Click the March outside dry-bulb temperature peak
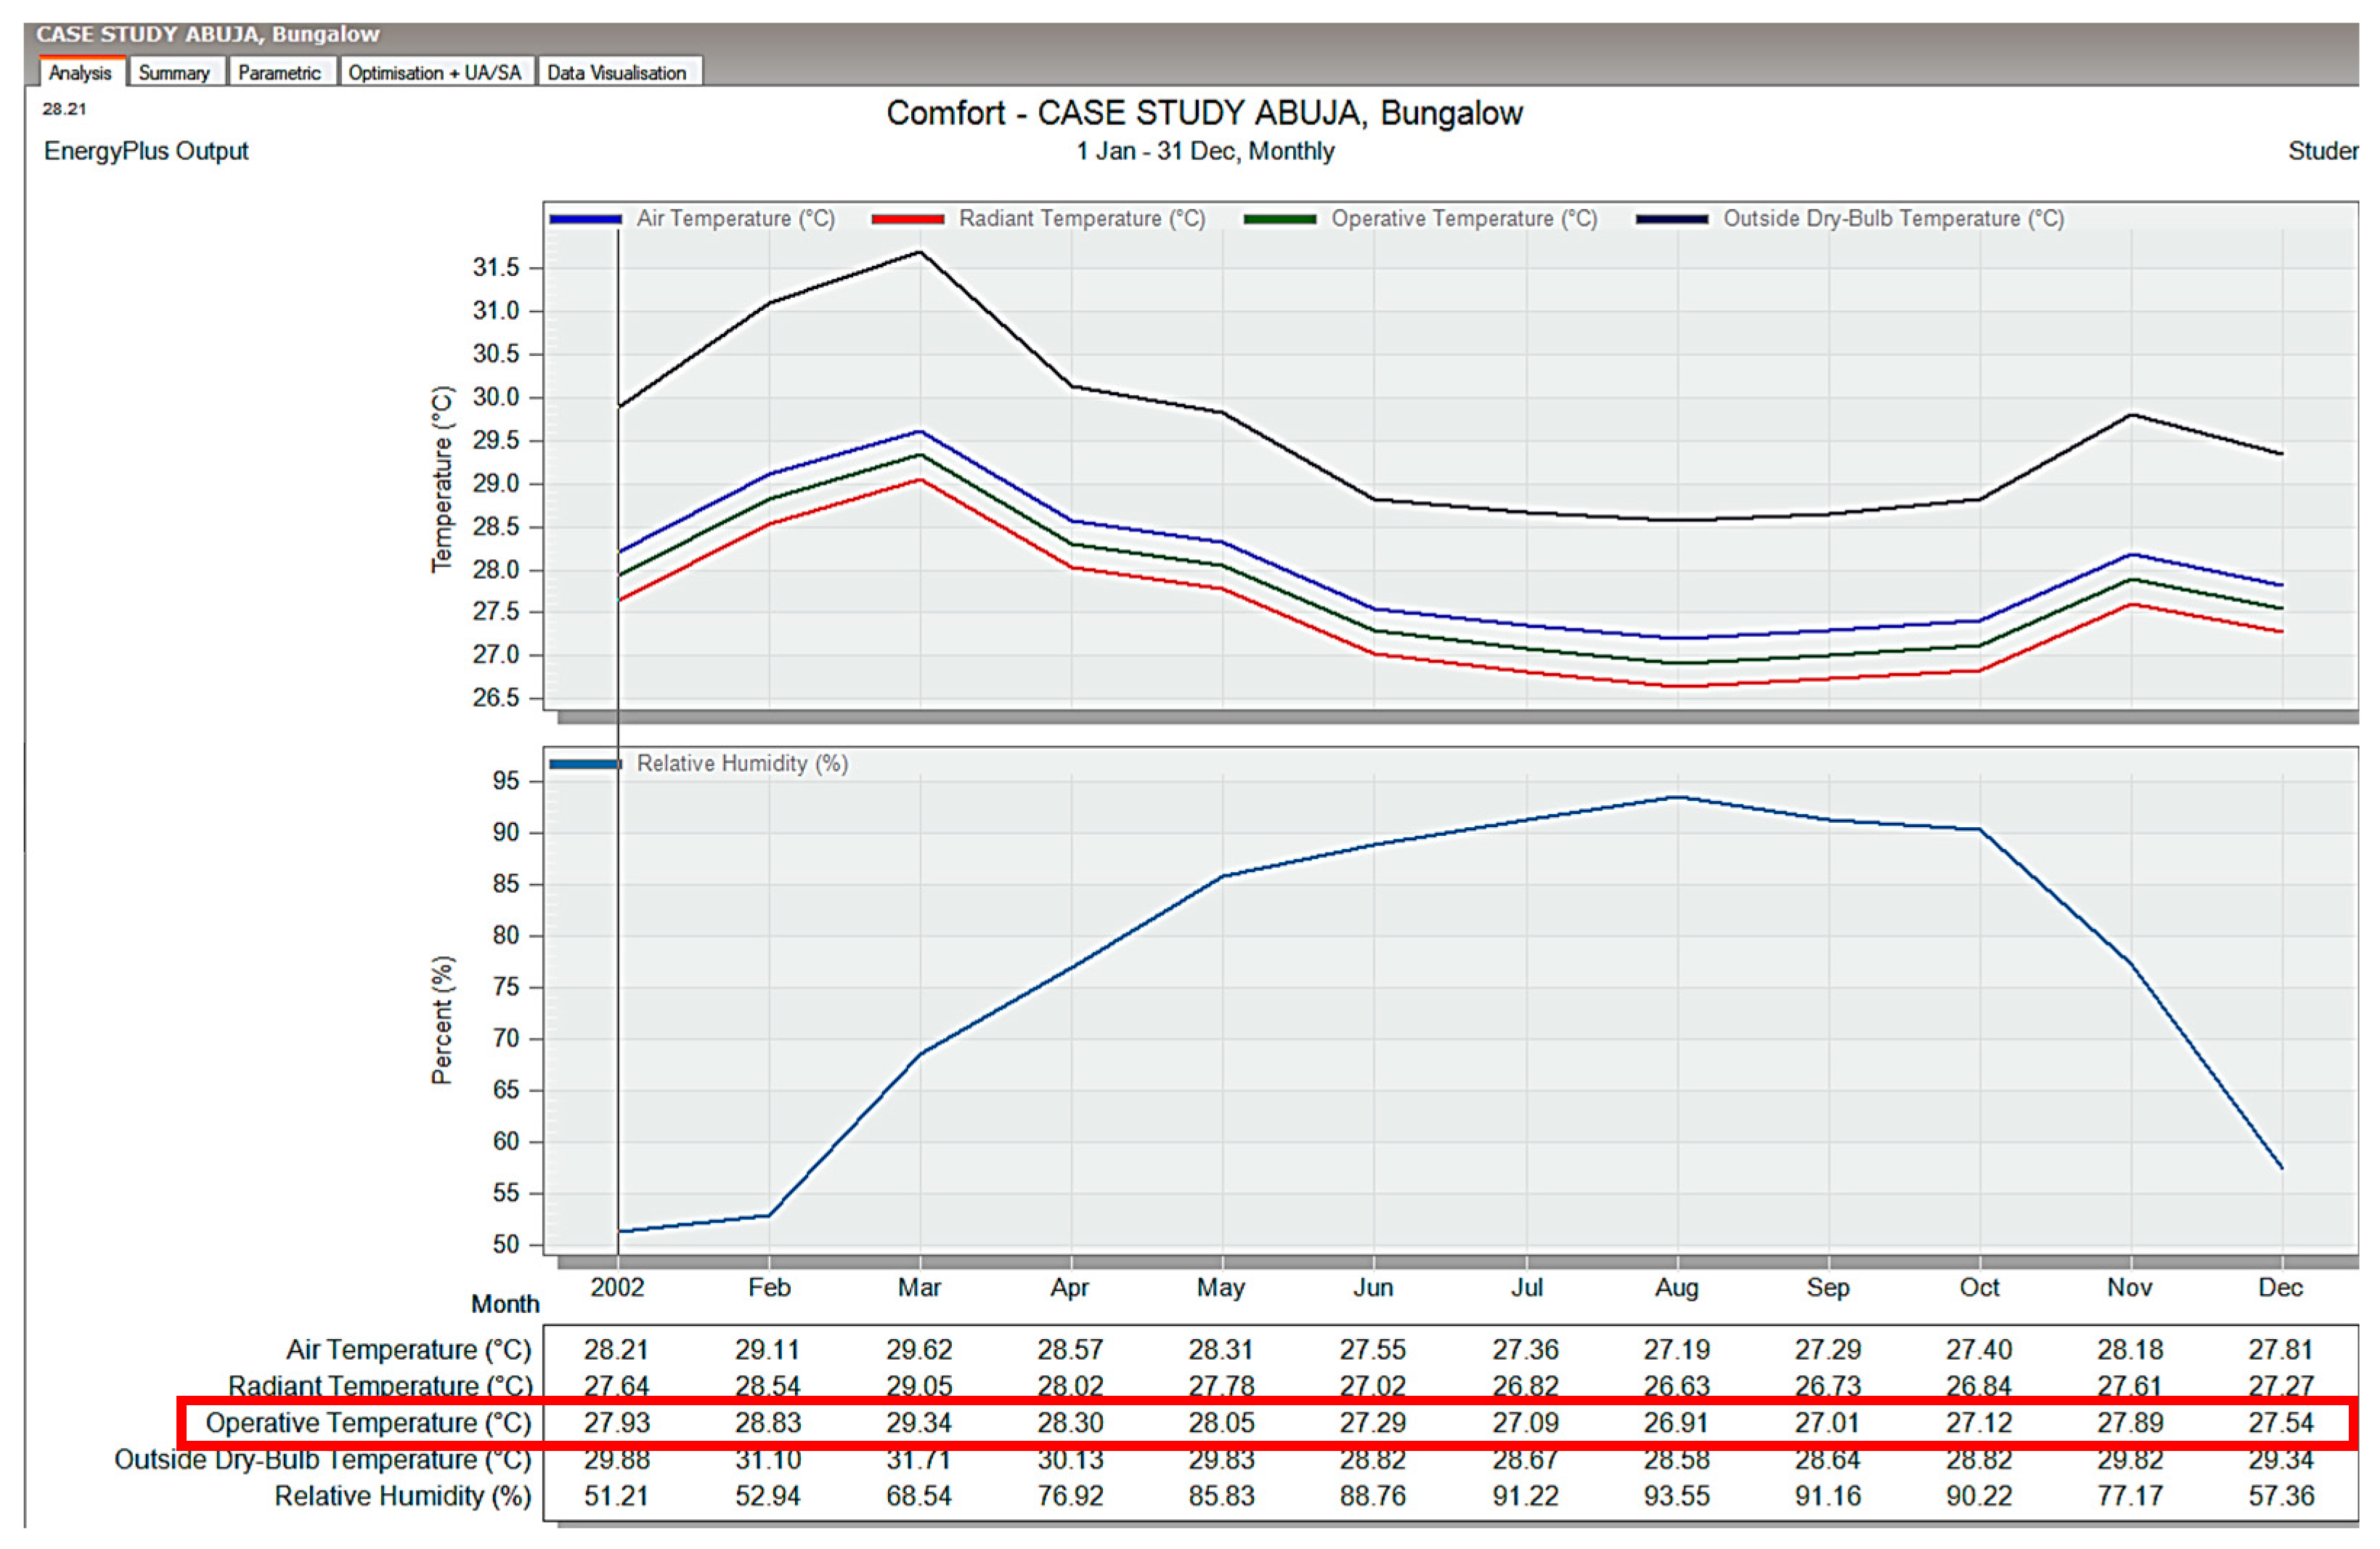The width and height of the screenshot is (2380, 1549). coord(920,252)
